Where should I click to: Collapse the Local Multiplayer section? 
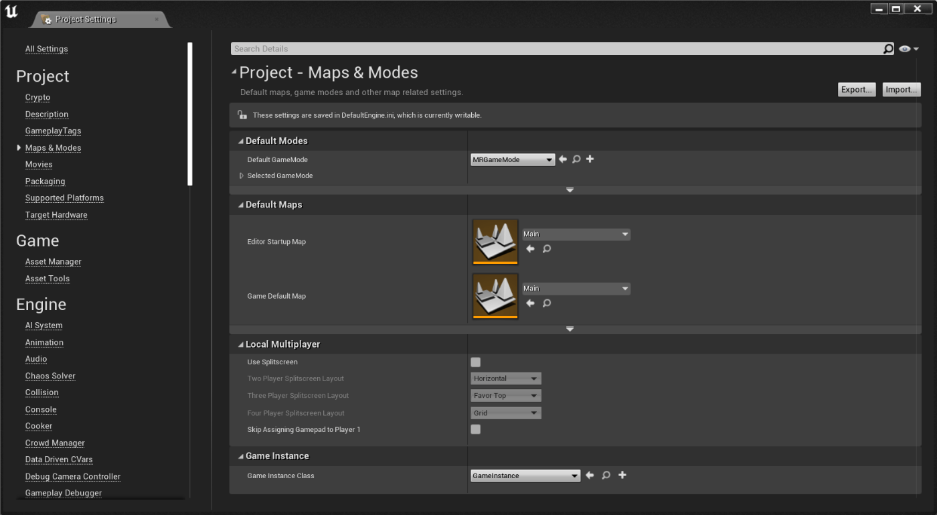240,344
